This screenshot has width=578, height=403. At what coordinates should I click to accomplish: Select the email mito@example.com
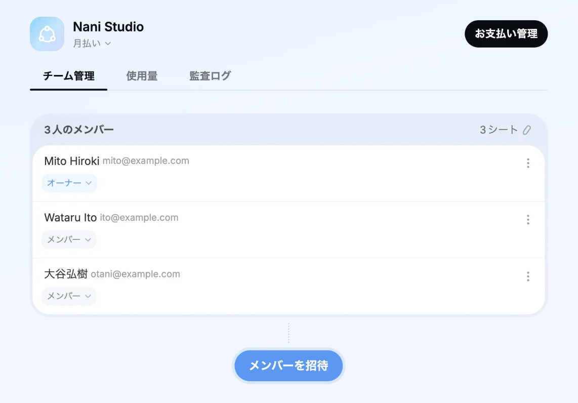click(x=146, y=160)
